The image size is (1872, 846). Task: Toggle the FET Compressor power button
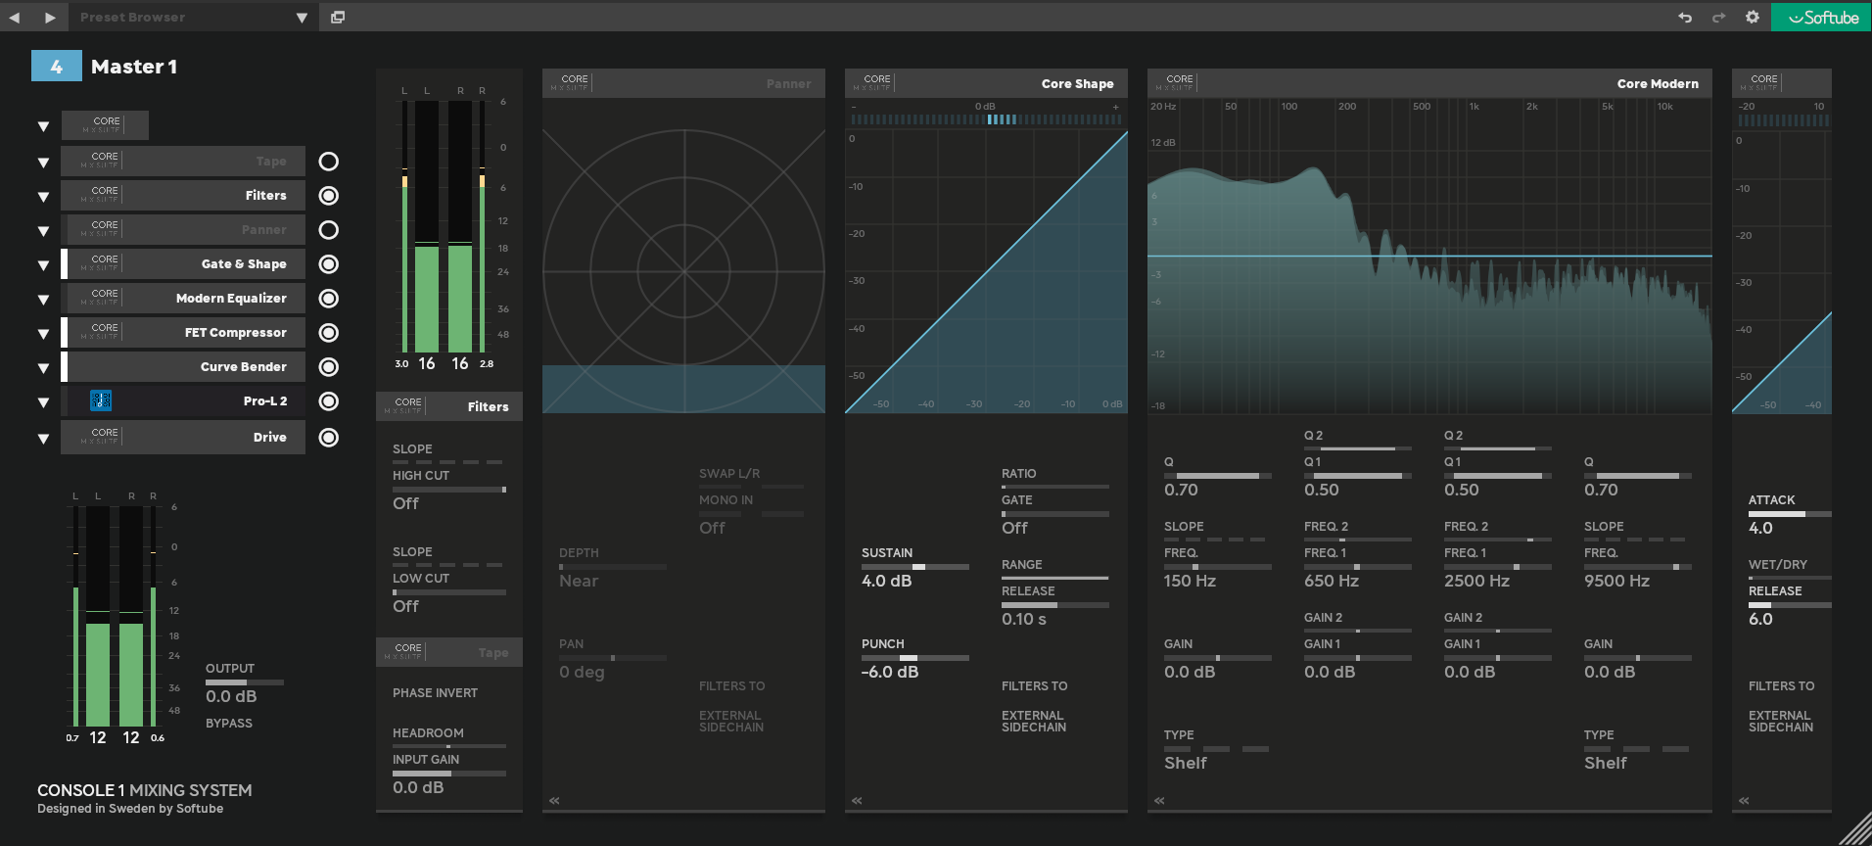[329, 333]
